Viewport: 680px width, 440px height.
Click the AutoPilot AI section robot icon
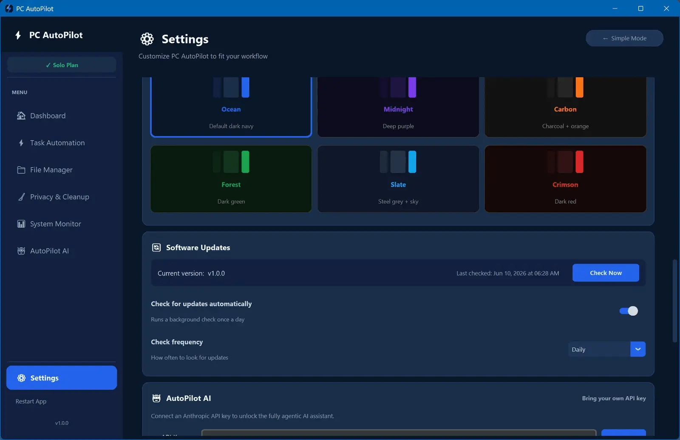pyautogui.click(x=156, y=398)
